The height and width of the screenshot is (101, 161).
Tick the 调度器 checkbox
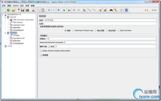pos(41,55)
